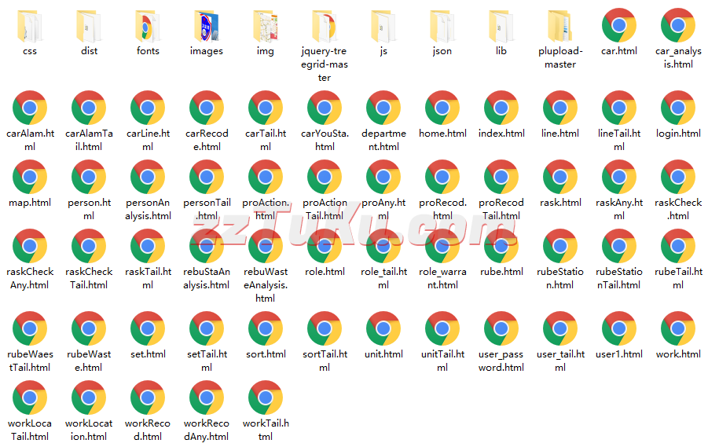Click the json folder icon
The image size is (708, 447).
click(x=442, y=26)
